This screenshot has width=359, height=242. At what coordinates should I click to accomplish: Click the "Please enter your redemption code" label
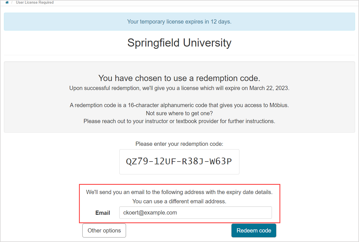pyautogui.click(x=179, y=144)
